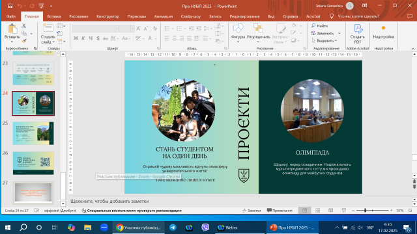The height and width of the screenshot is (234, 417).
Task: Open the ribbon display options icon
Action: coord(365,6)
